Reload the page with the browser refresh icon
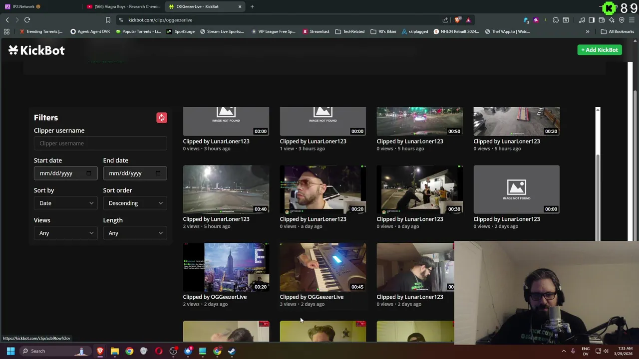The height and width of the screenshot is (359, 639). (x=27, y=20)
